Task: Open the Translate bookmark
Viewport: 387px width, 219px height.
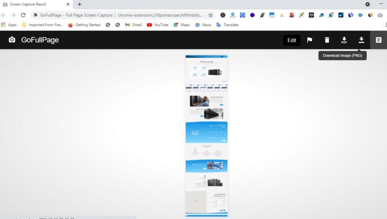Action: click(227, 25)
